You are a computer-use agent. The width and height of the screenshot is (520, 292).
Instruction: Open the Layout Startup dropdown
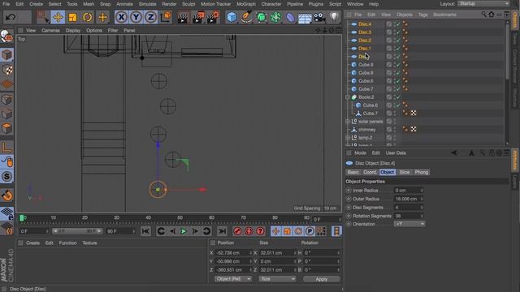click(x=483, y=3)
